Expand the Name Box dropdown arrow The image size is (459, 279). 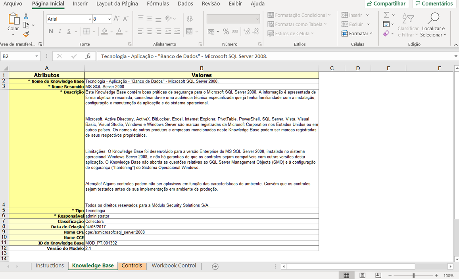pos(36,56)
